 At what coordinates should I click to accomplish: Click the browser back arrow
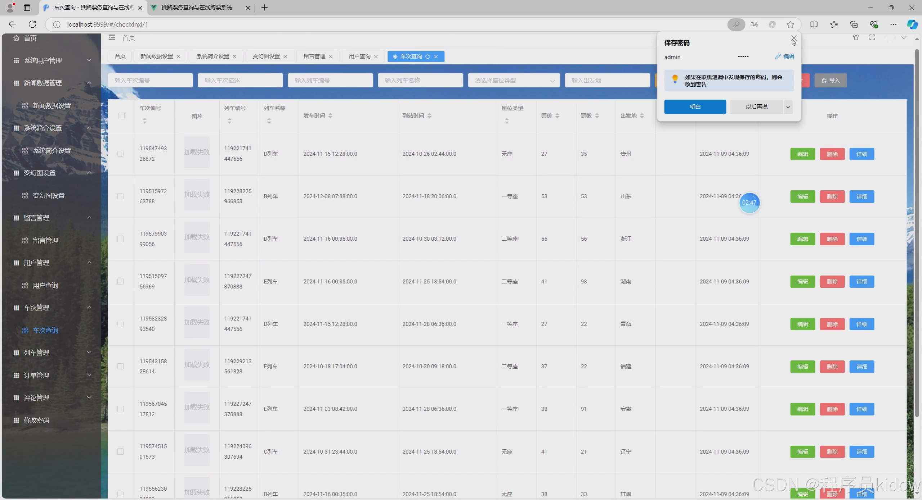point(13,24)
